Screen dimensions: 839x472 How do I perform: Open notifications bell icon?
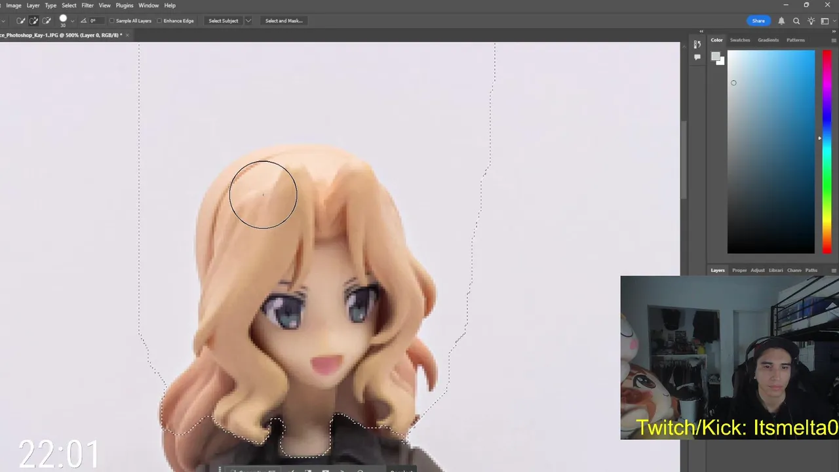tap(781, 21)
